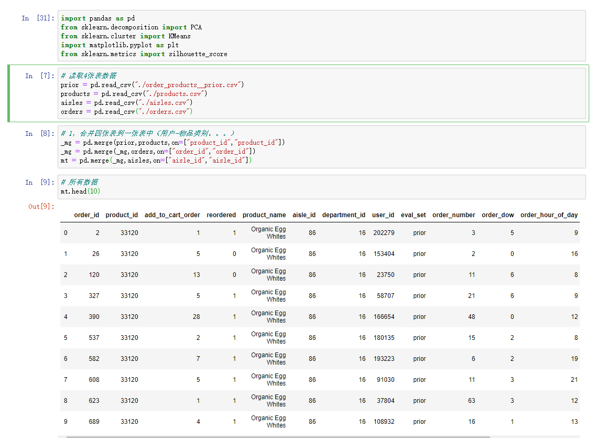Click the read_csv code cell In [7]
596x438 pixels.
[321, 93]
